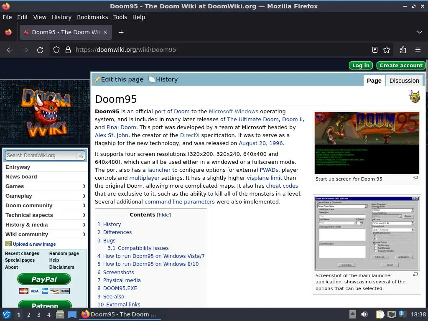Open the network monitor tray icon
Viewport: 428px width, 321px height.
pos(391,314)
